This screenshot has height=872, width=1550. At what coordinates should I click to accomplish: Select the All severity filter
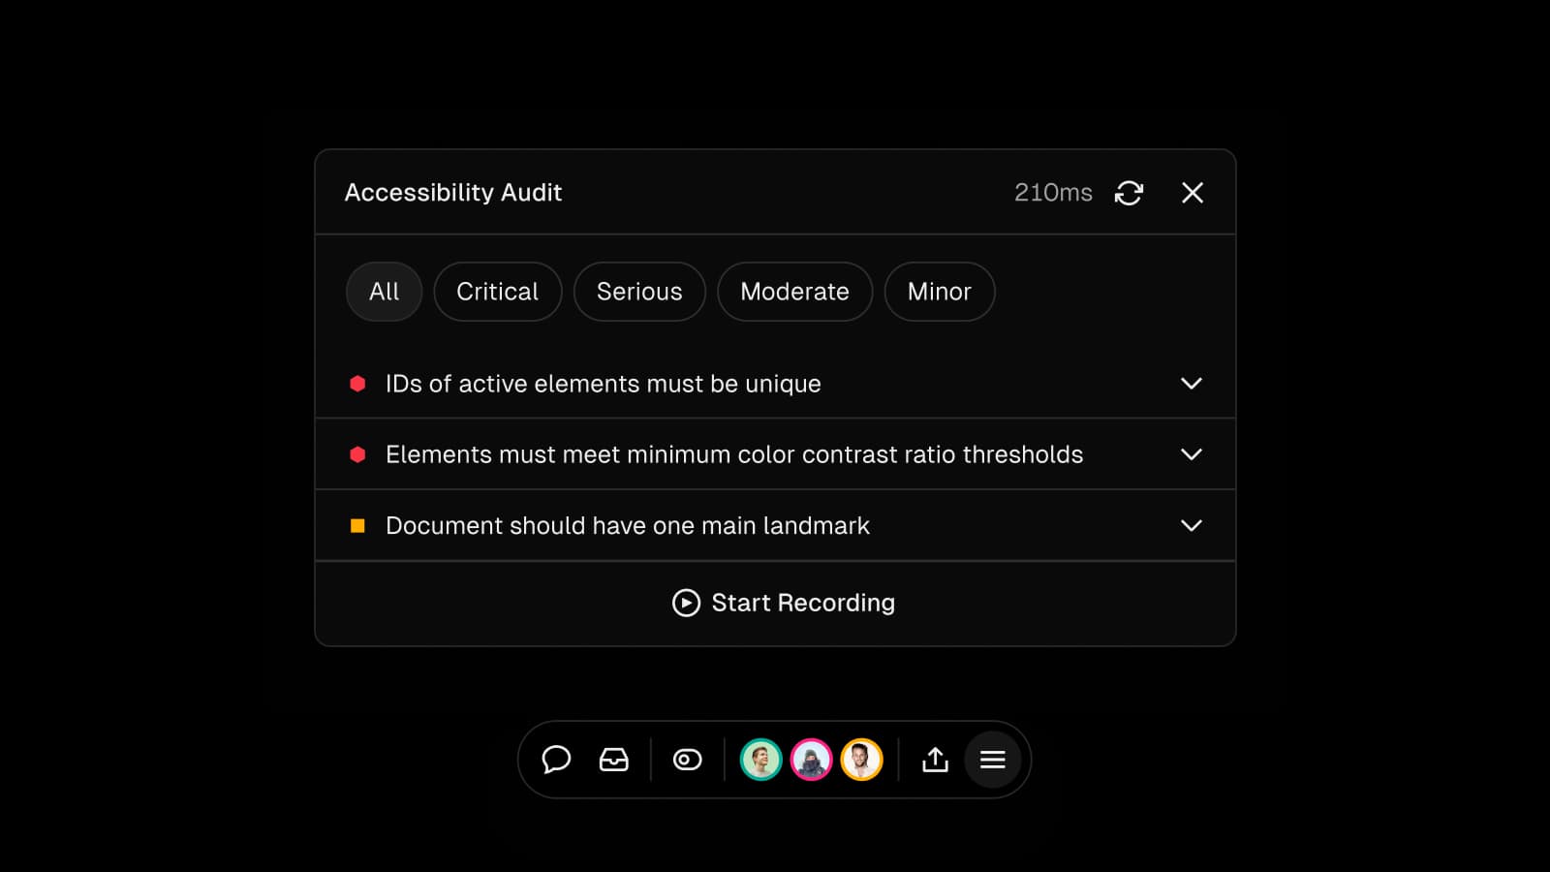[x=384, y=292]
